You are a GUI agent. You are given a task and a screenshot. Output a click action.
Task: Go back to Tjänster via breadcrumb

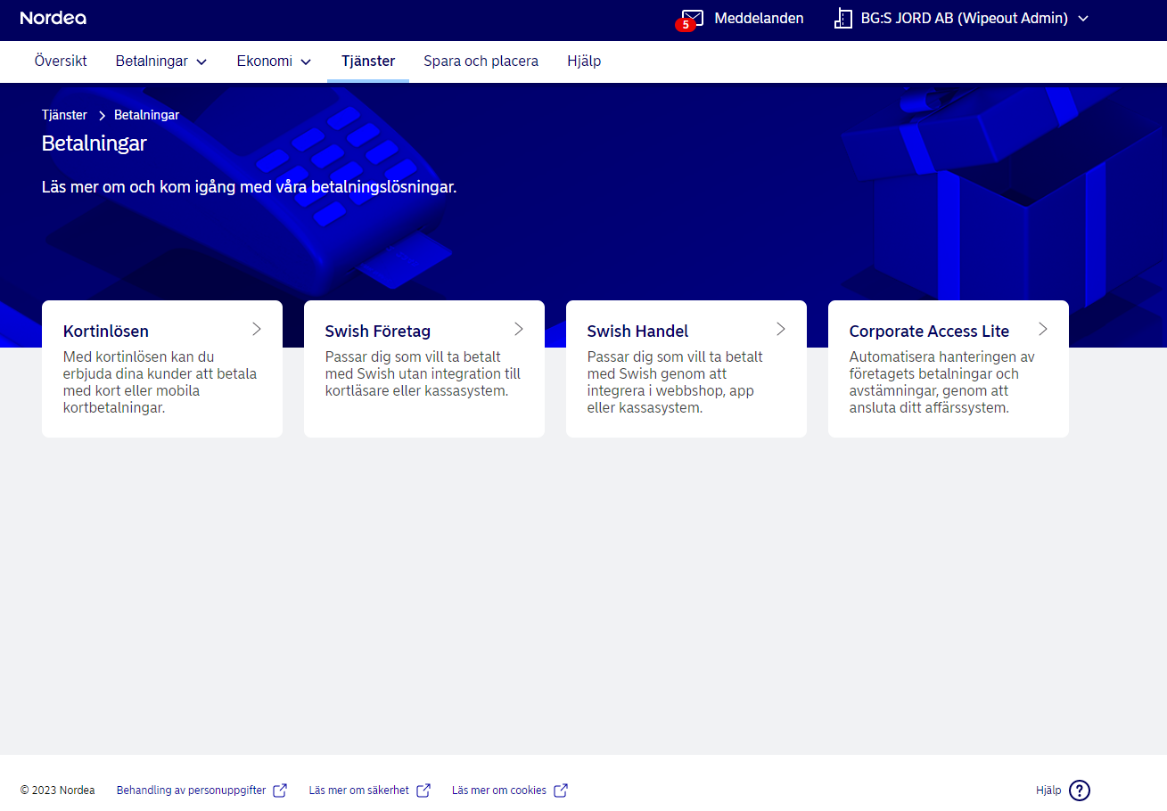click(64, 115)
